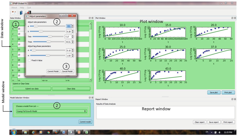
Task: Open Firefox from the taskbar
Action: pos(56,132)
